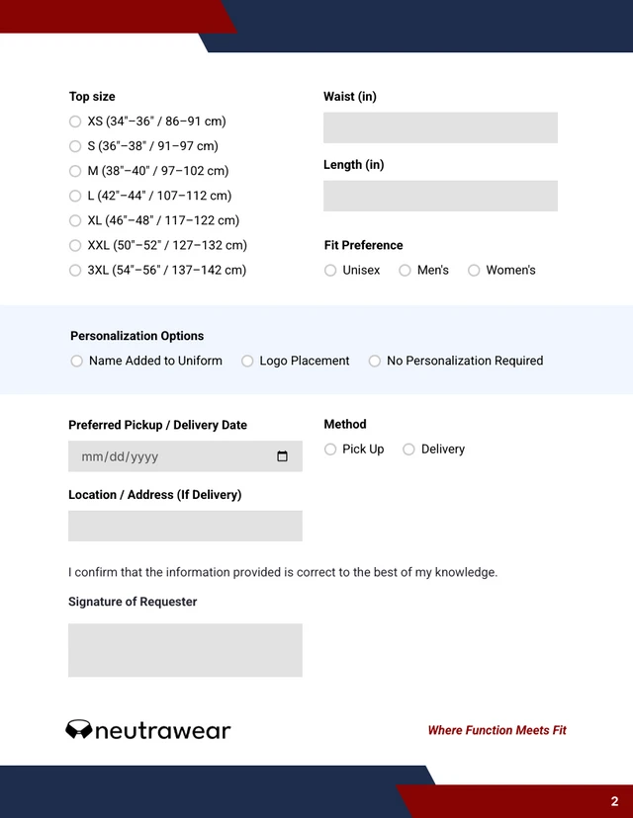Enable Name Added to Uniform option

[76, 361]
